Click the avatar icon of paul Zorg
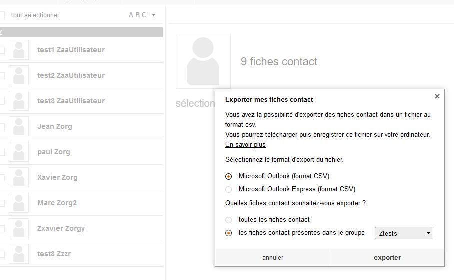Image resolution: width=454 pixels, height=280 pixels. coord(19,152)
